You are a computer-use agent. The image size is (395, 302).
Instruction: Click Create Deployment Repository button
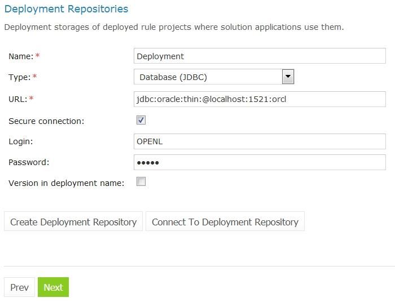tap(73, 221)
